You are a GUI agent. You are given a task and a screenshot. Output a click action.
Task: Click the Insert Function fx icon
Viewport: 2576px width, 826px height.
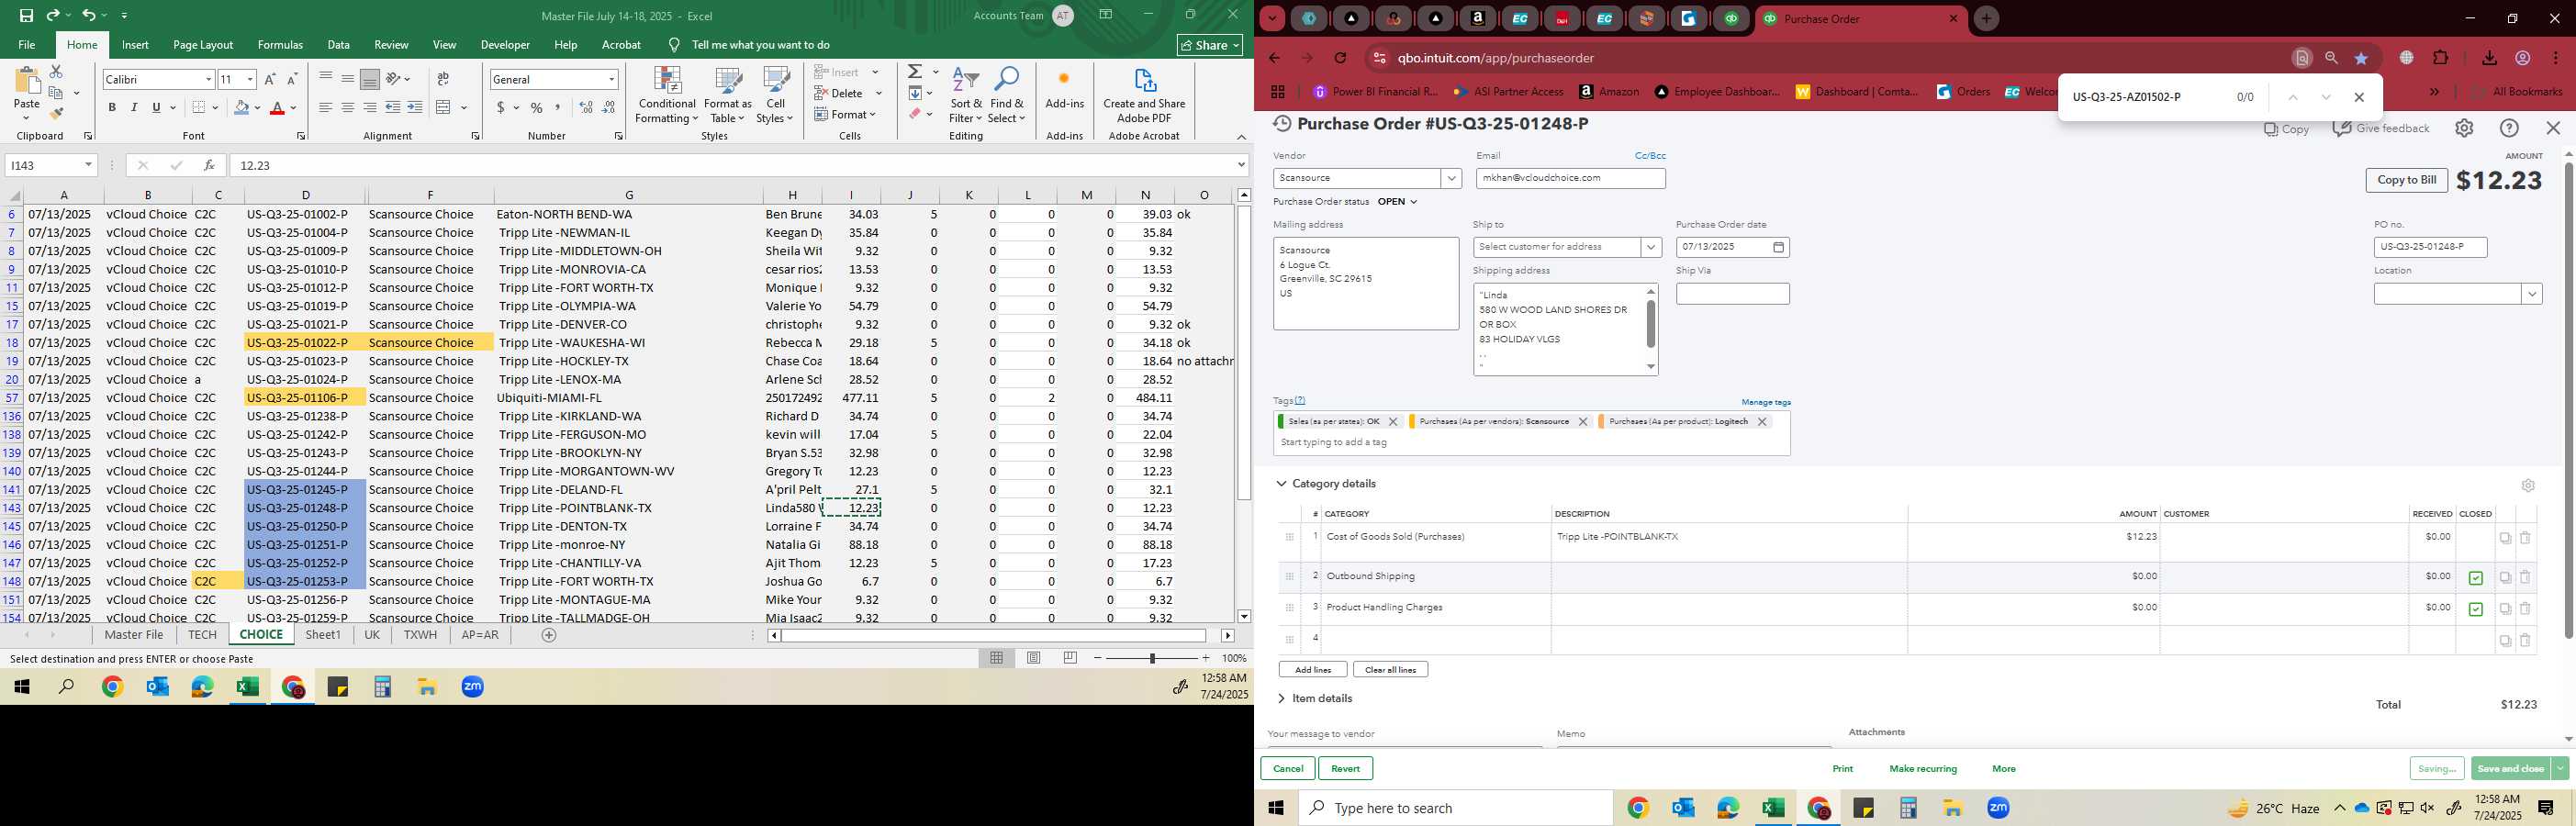pos(208,165)
